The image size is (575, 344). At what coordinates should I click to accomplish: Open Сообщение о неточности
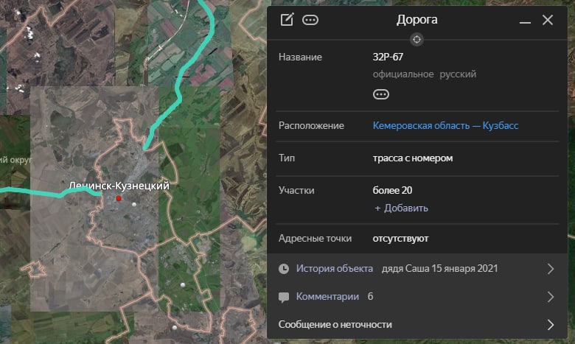(335, 325)
